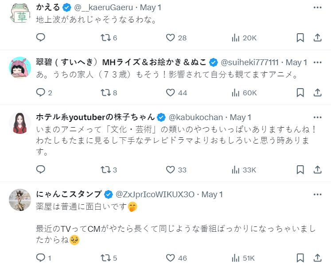
Task: Retweet かえる's post with 6 reposts
Action: pos(105,38)
